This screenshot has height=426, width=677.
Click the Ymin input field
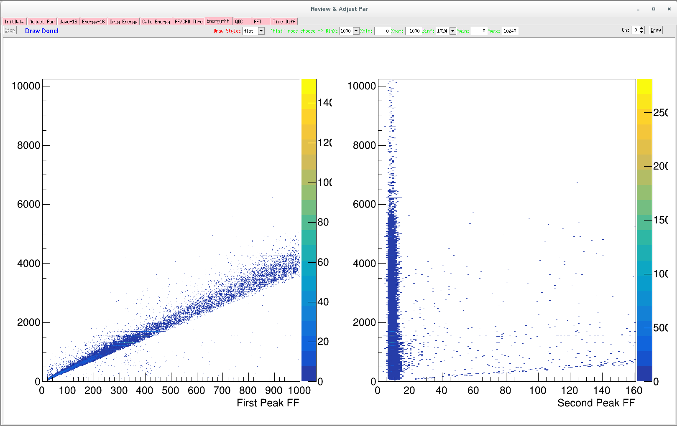(x=479, y=31)
